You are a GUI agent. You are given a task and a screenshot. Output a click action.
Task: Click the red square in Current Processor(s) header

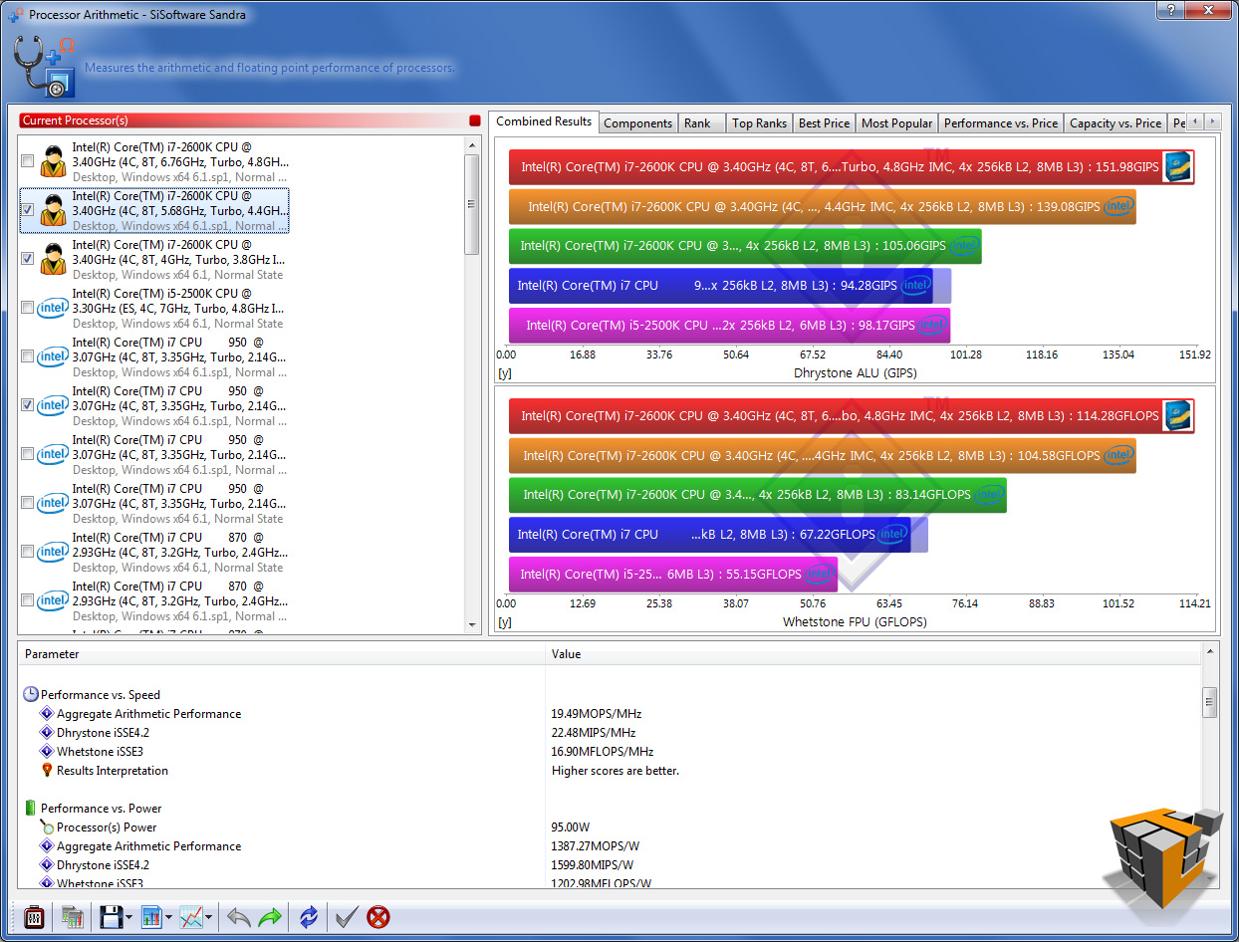[474, 120]
